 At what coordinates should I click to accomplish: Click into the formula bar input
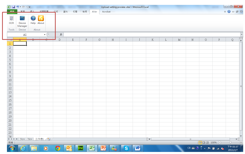(152, 34)
